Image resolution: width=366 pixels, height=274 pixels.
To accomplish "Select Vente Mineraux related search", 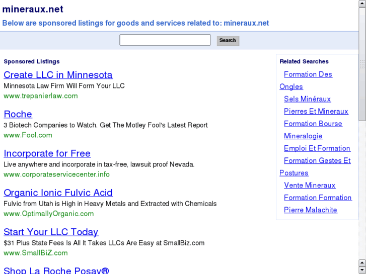I will 309,186.
